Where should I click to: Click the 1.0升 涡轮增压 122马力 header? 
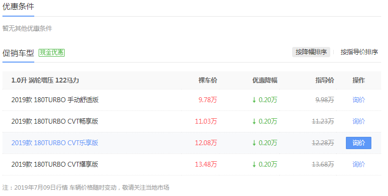coord(45,80)
